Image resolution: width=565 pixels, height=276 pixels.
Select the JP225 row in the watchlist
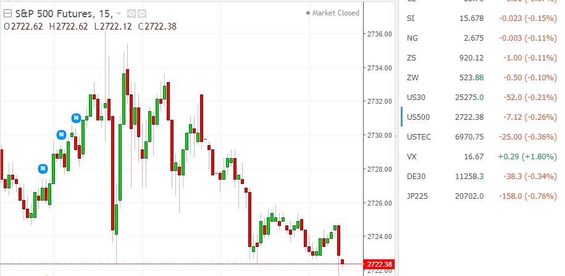coord(482,196)
